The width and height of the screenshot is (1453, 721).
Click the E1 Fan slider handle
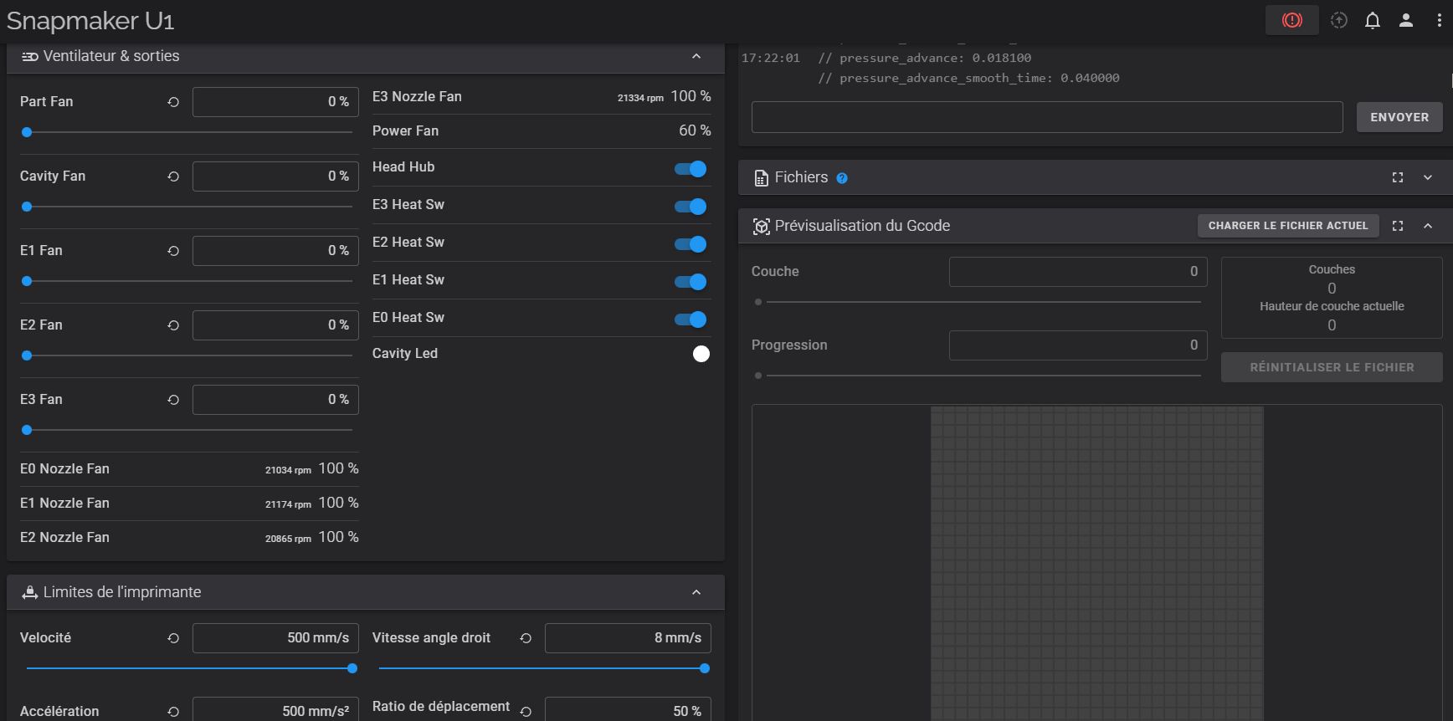click(x=27, y=281)
